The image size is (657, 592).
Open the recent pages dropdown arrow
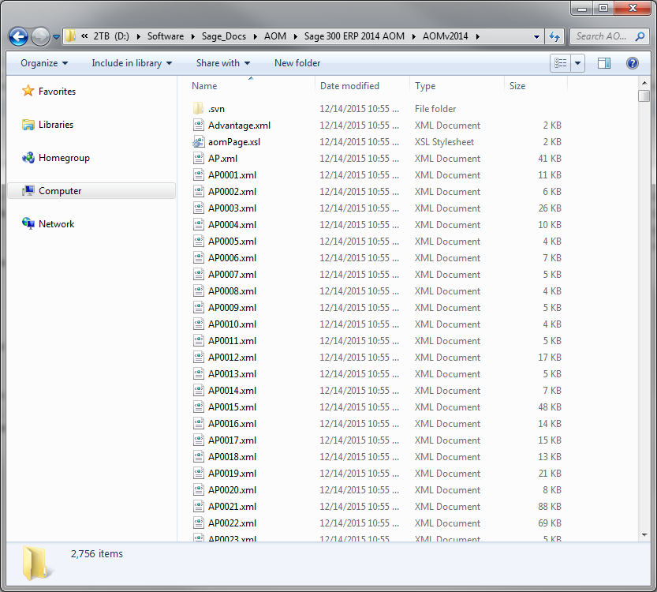[x=56, y=37]
